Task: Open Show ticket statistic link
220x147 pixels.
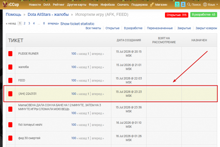Action: point(77,24)
